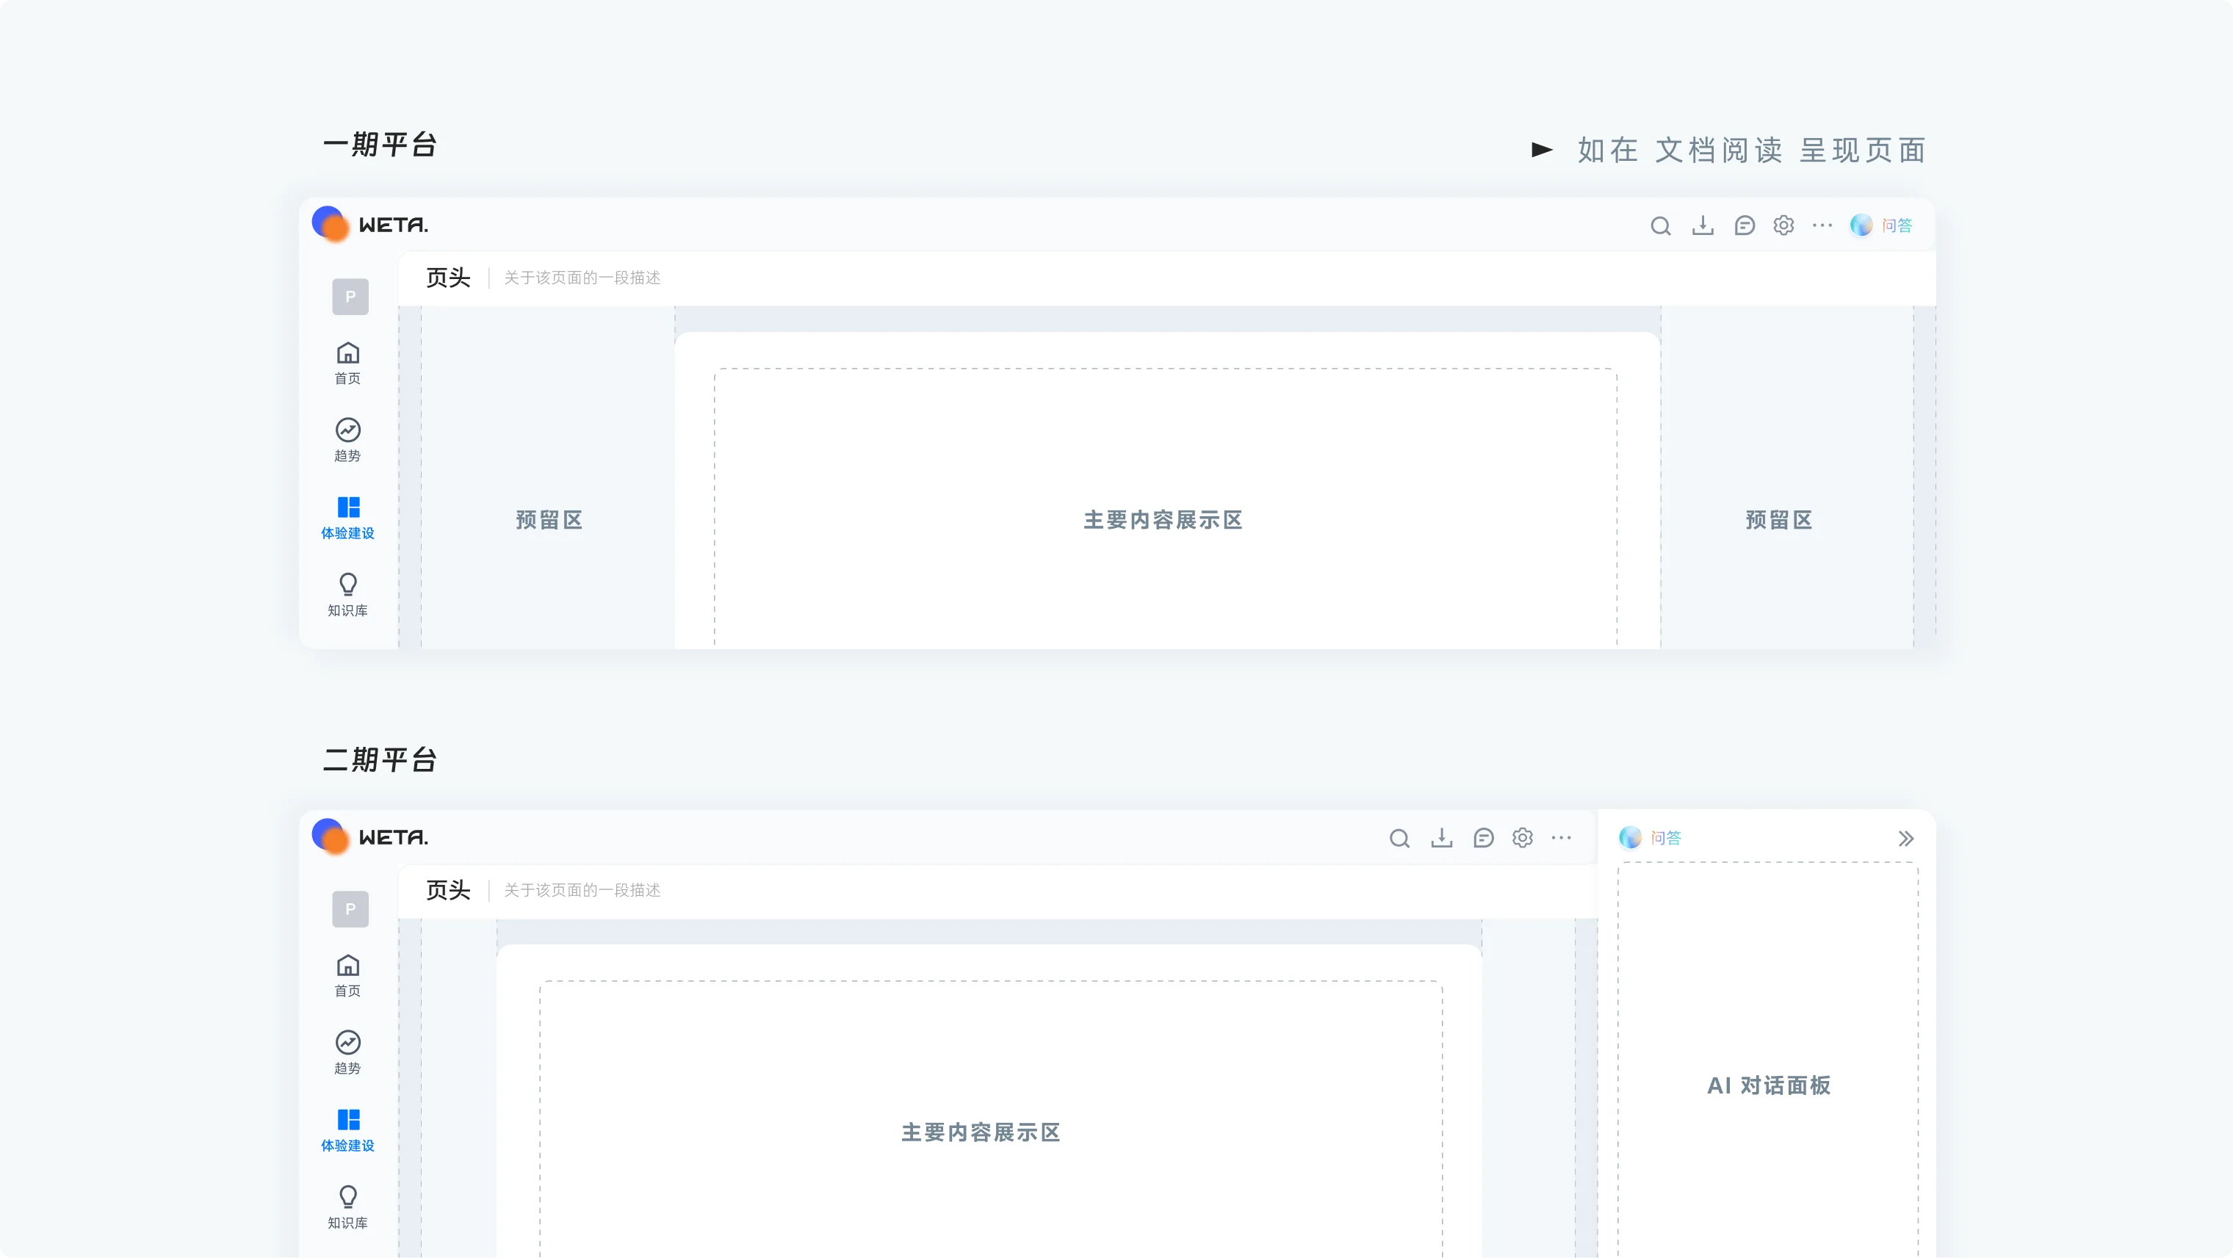Open 趋势 in 二期平台 sidebar
This screenshot has width=2233, height=1258.
[x=347, y=1052]
